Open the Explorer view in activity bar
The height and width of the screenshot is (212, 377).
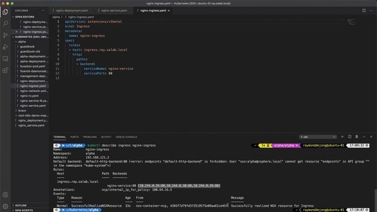click(x=5, y=12)
